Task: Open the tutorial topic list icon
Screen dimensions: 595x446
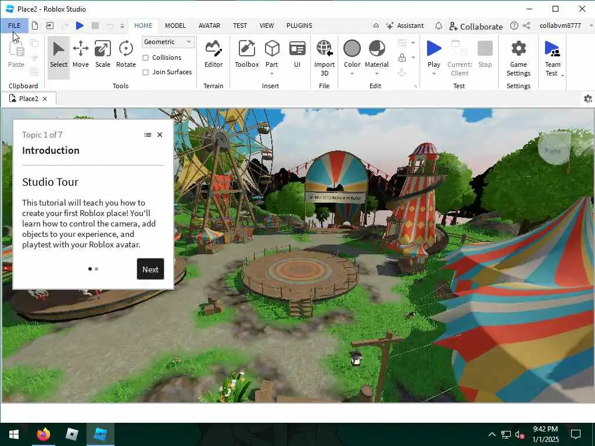Action: [x=148, y=135]
